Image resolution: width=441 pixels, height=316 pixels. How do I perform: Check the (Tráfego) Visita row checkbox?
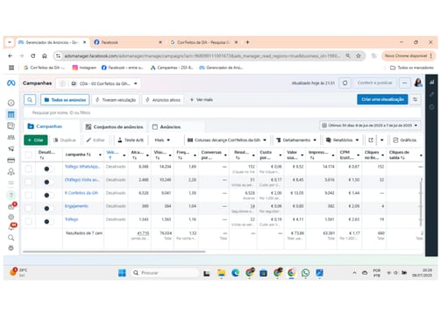click(x=28, y=182)
